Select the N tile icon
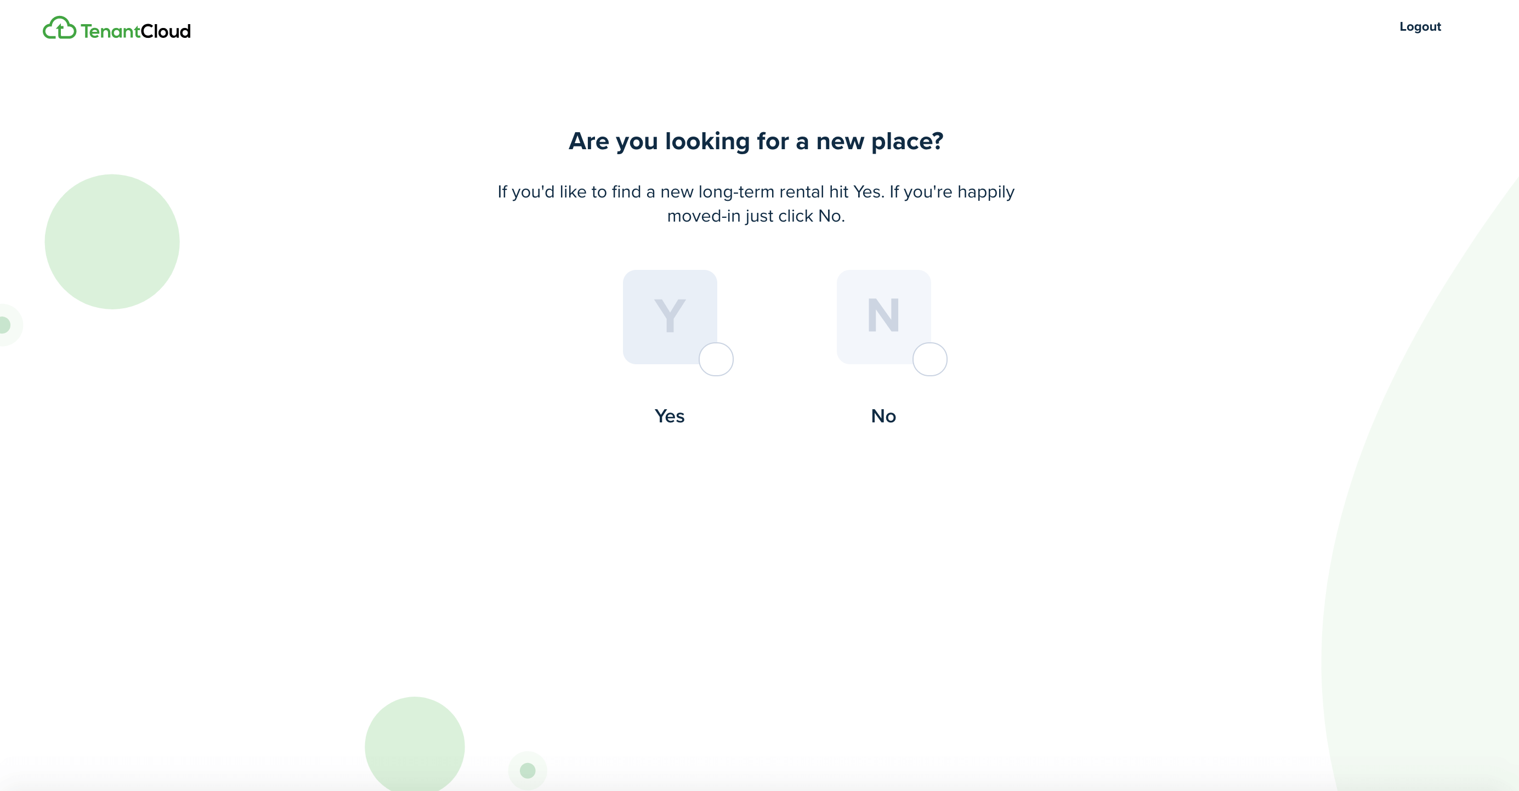Viewport: 1519px width, 791px height. pyautogui.click(x=883, y=317)
